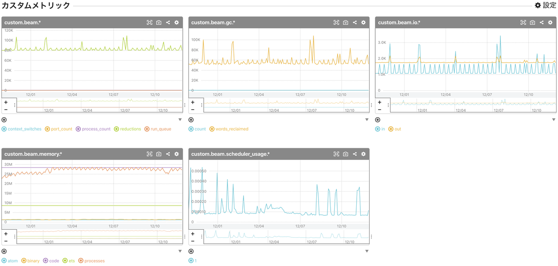Toggle all series circle under custom.beam.* graph
The image size is (558, 266).
tap(4, 120)
